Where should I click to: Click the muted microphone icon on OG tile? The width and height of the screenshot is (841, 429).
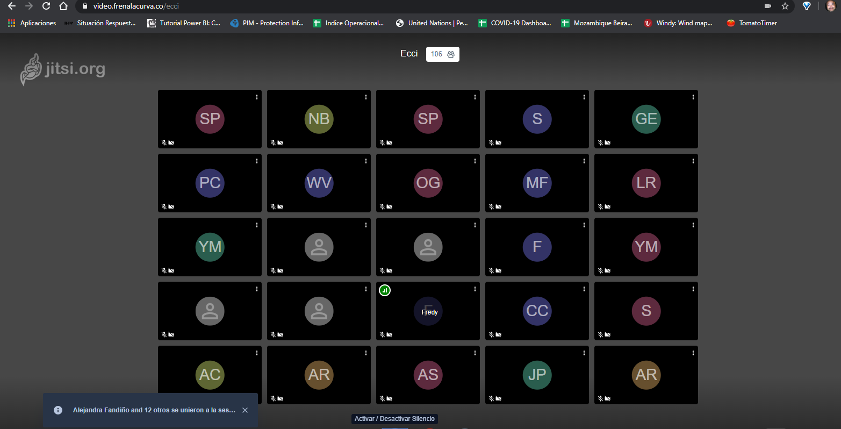pyautogui.click(x=383, y=207)
